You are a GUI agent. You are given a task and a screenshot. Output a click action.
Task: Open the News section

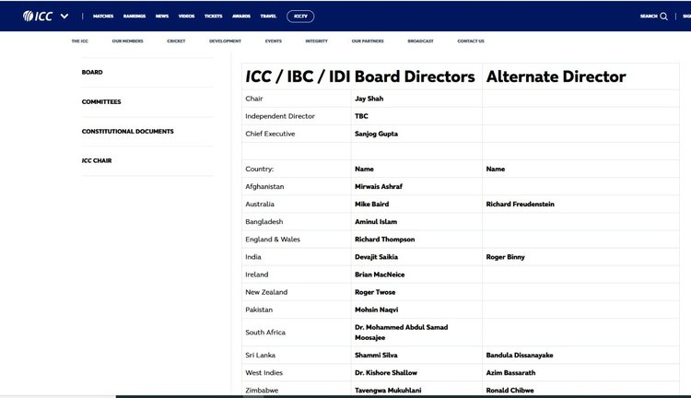(x=162, y=16)
